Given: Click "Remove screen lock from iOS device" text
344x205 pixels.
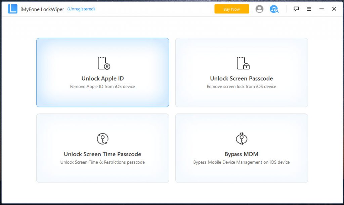Looking at the screenshot, I should [x=241, y=87].
